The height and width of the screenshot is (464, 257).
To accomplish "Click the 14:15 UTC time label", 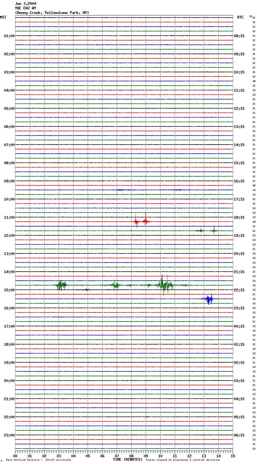I will [x=239, y=145].
